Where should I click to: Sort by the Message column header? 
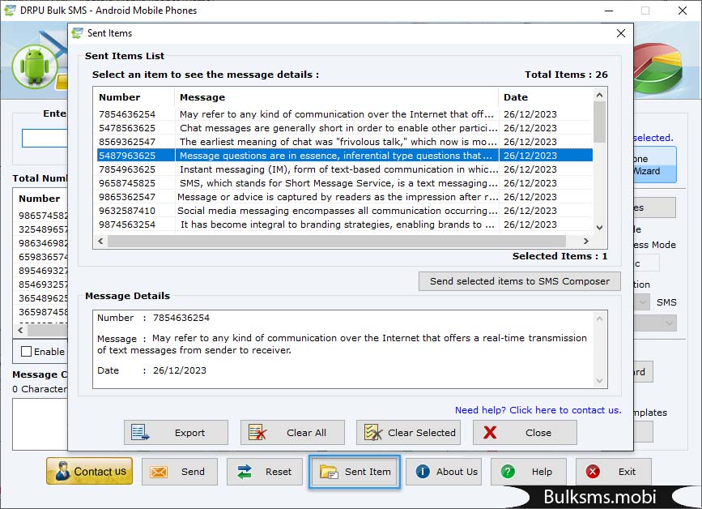pos(336,97)
